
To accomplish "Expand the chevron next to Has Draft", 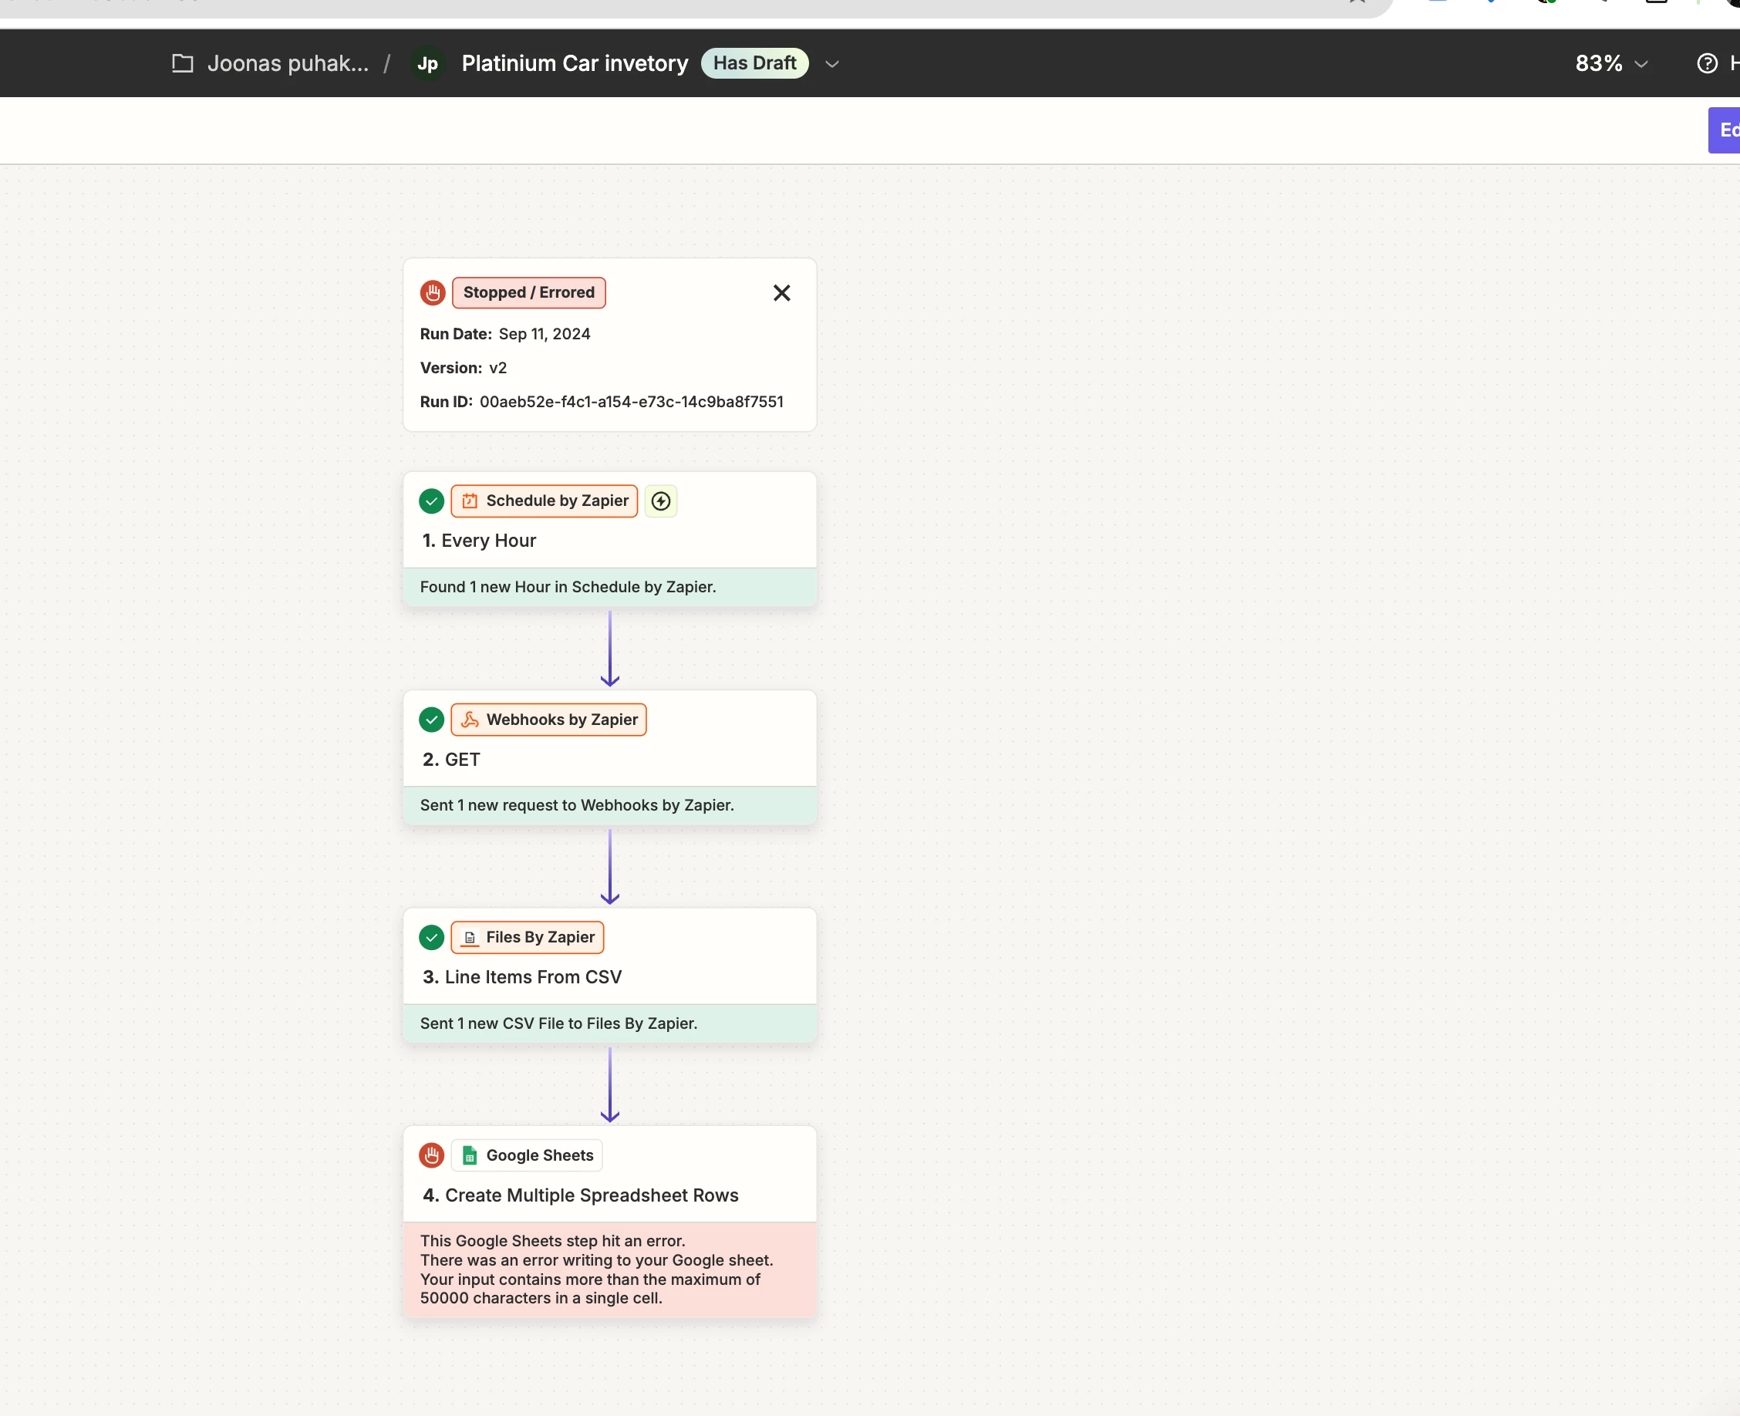I will pos(832,63).
